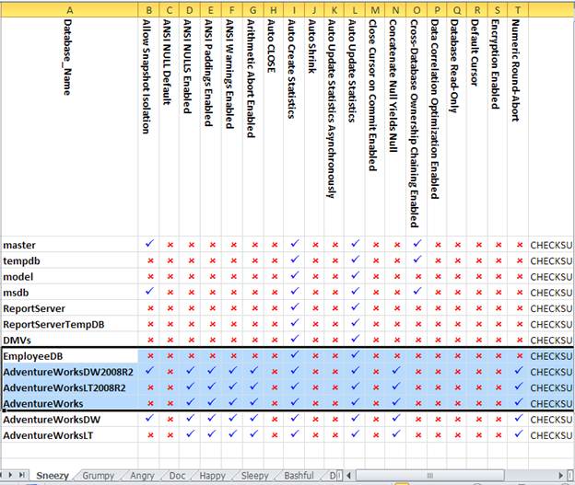Click master's Auto Create Statistics check mark
This screenshot has height=485, width=575.
click(x=295, y=243)
